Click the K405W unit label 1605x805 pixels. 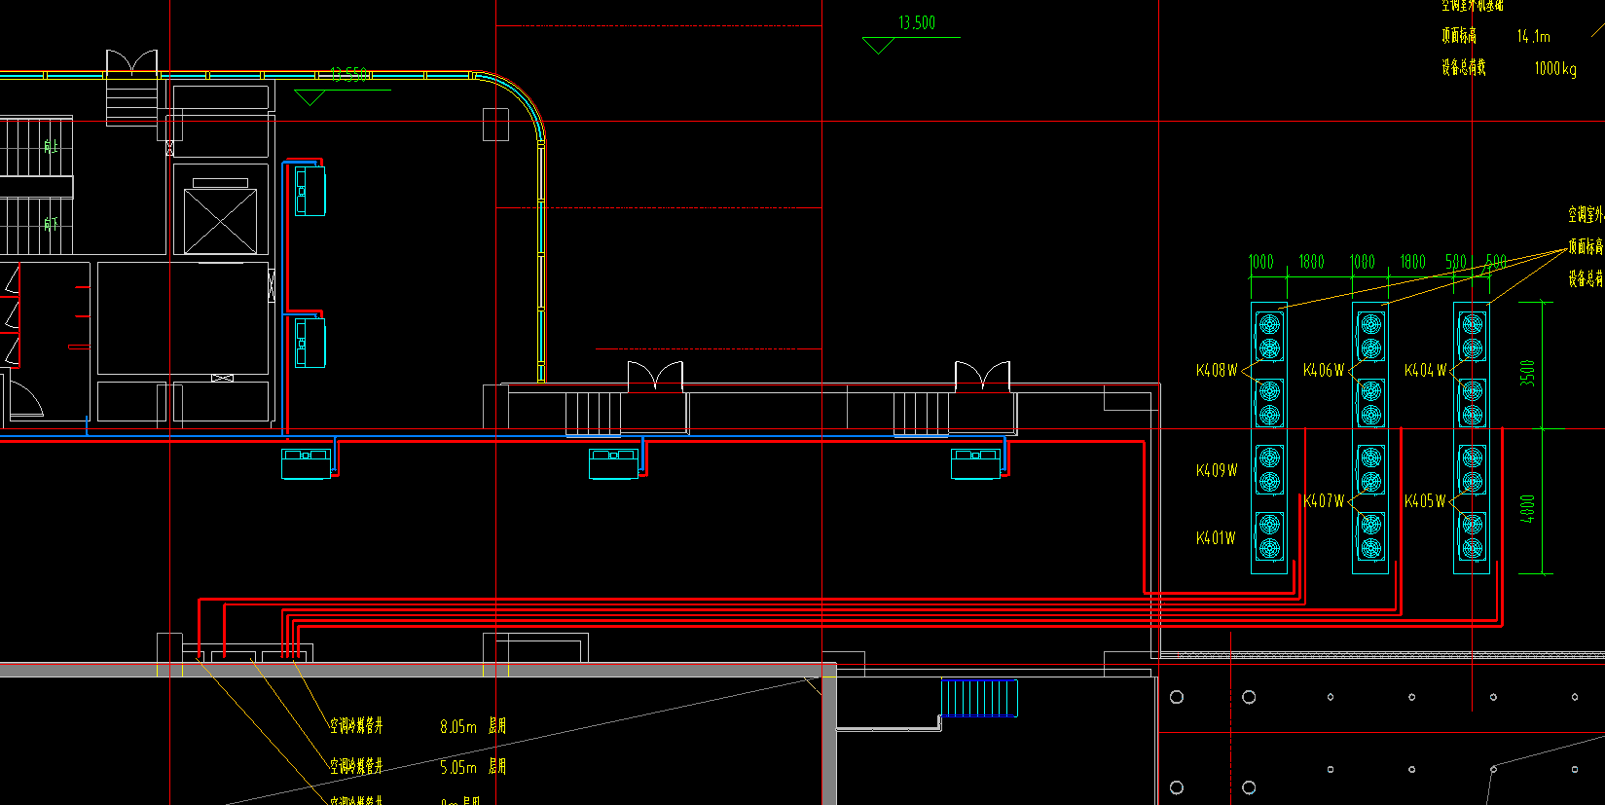tap(1425, 501)
